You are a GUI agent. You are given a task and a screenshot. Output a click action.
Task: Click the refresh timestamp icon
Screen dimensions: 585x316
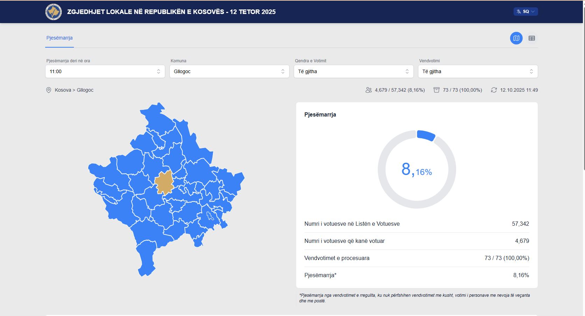pyautogui.click(x=494, y=90)
